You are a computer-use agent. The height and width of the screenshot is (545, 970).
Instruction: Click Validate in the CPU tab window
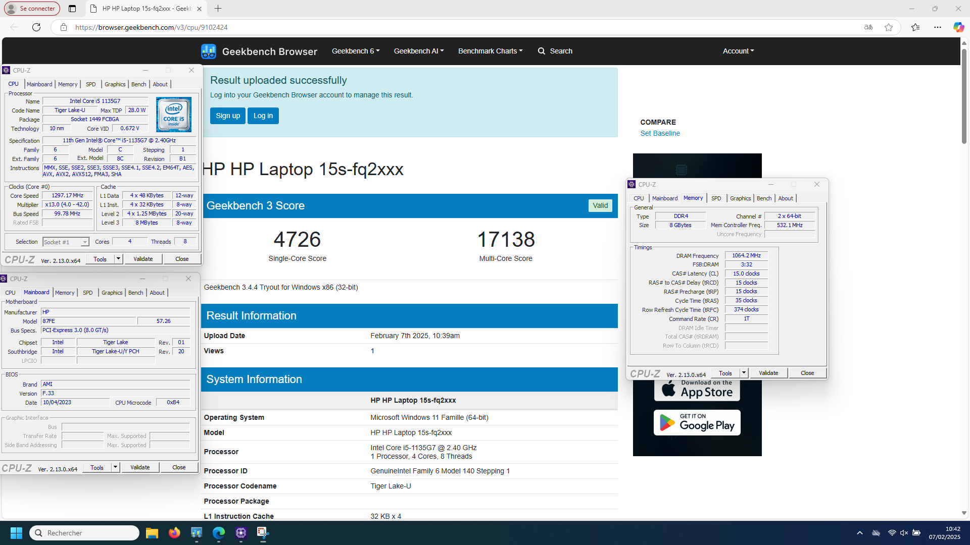[x=143, y=259]
